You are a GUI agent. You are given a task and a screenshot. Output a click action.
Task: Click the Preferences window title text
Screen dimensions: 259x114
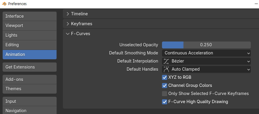[17, 4]
